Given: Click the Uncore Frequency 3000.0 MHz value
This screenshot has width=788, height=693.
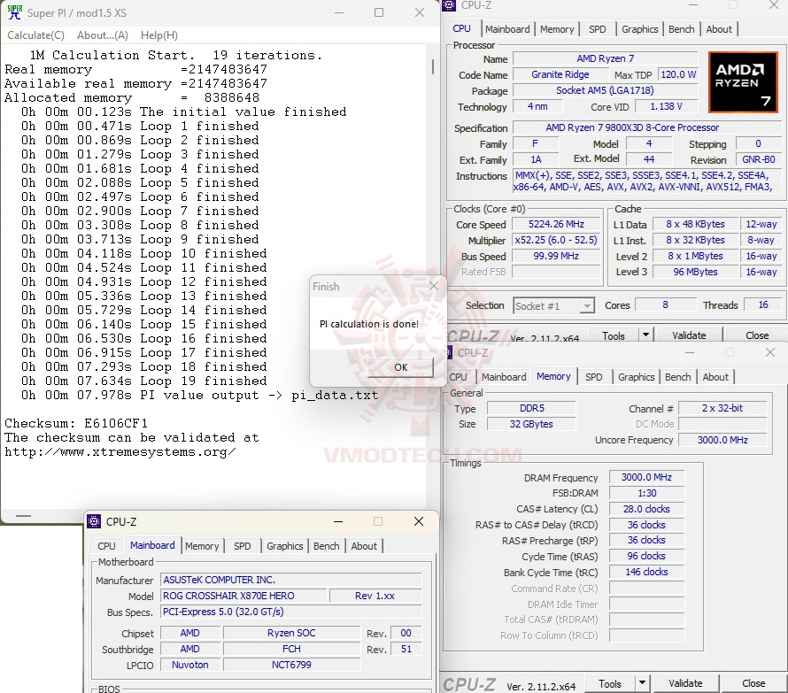Looking at the screenshot, I should point(722,440).
